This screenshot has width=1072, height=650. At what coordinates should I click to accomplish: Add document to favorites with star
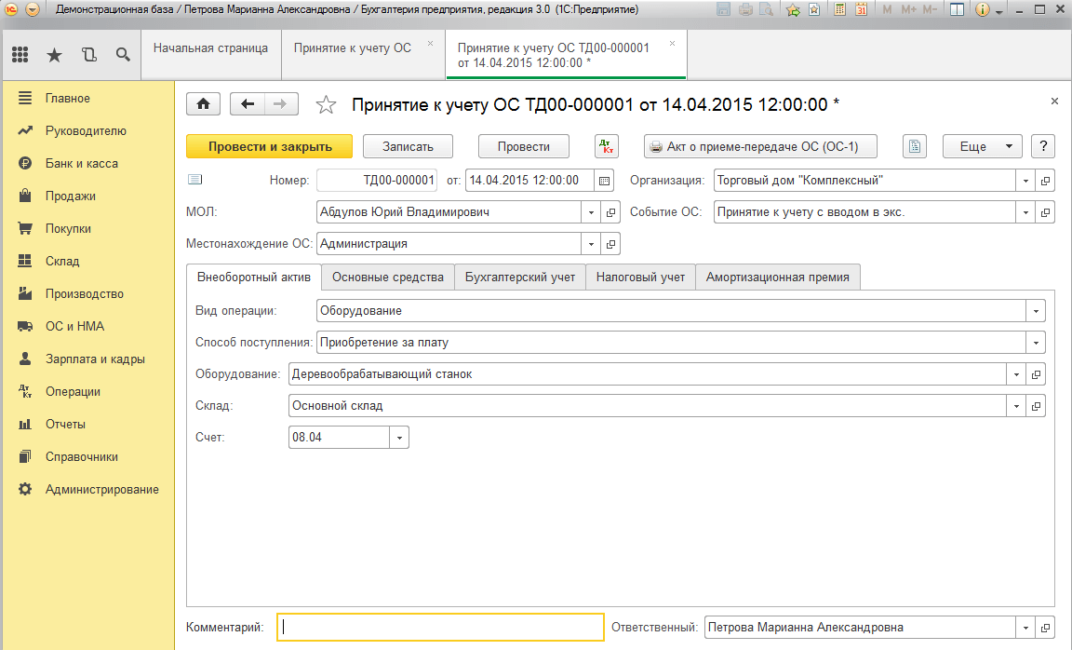pyautogui.click(x=326, y=104)
